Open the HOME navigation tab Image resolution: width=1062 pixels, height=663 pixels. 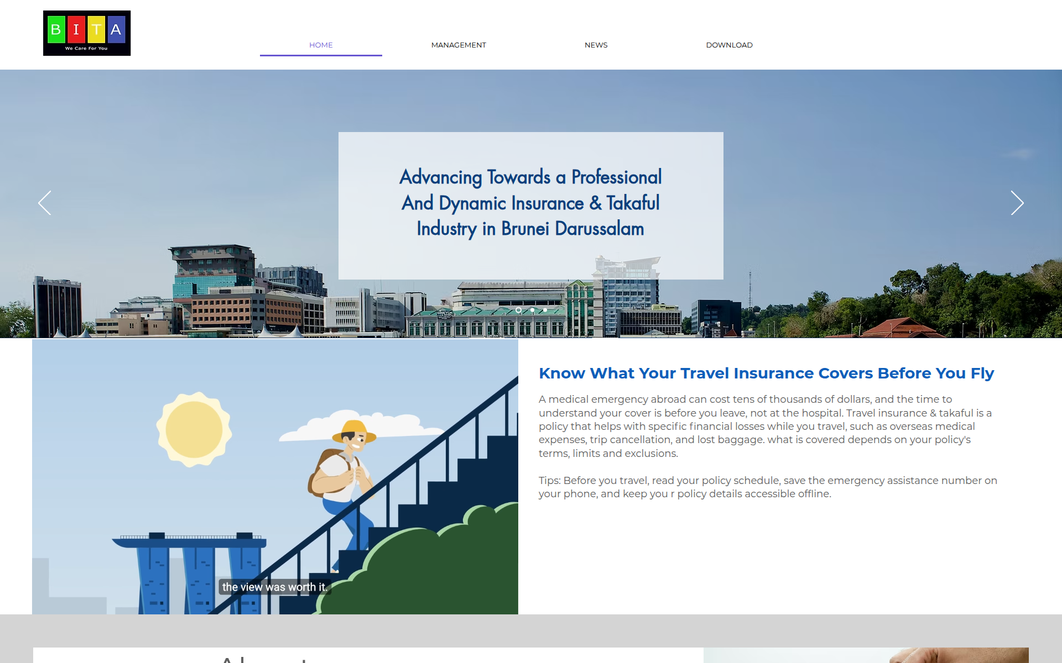(x=321, y=45)
